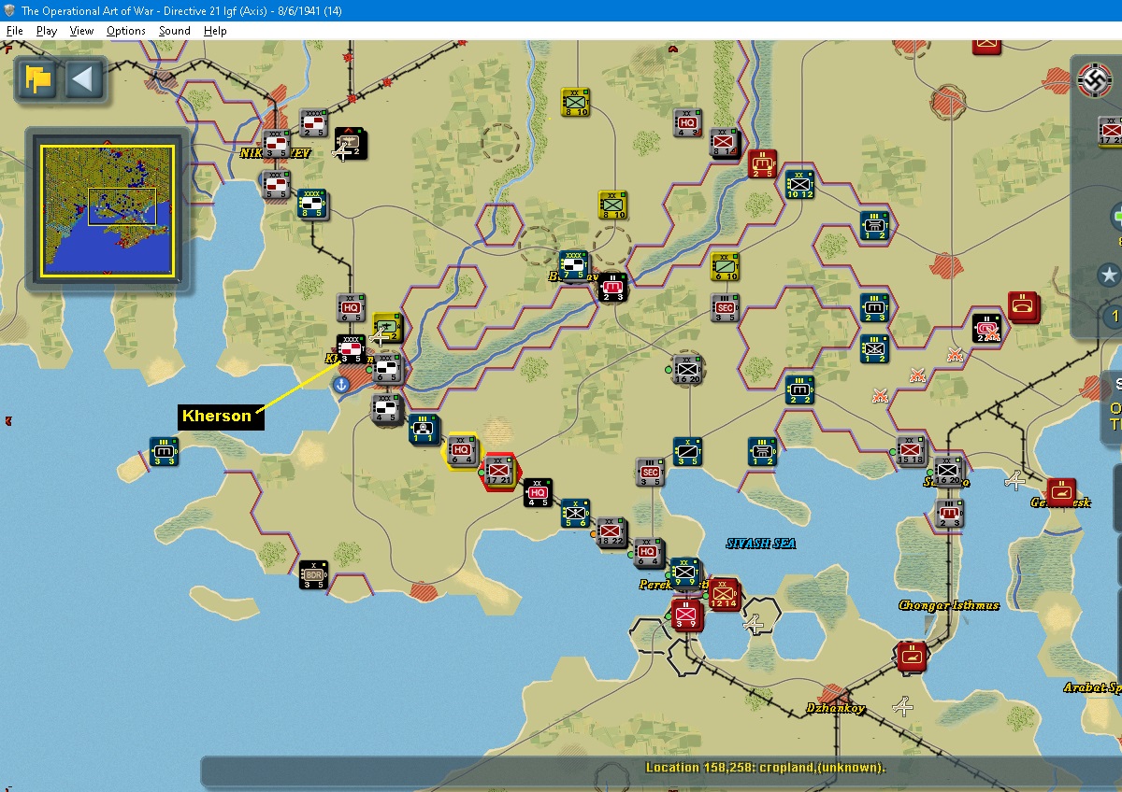
Task: Select the black II unit beside the red telephone unit
Action: click(986, 328)
